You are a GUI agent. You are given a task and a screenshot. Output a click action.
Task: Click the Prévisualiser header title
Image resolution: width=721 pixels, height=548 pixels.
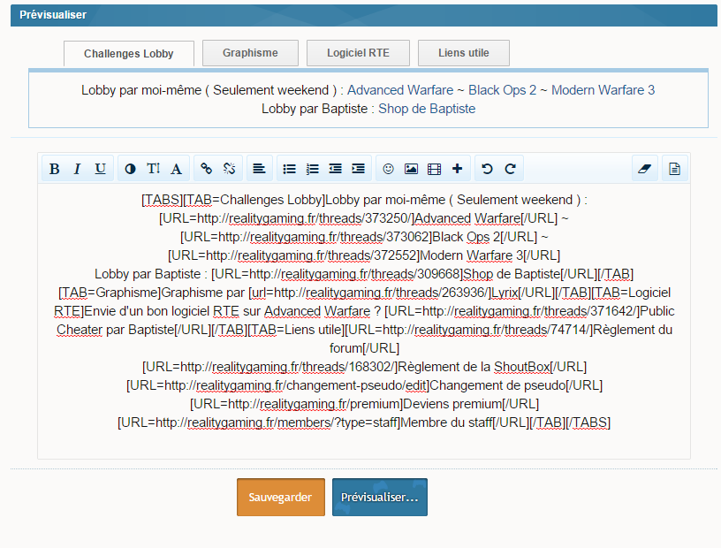53,15
